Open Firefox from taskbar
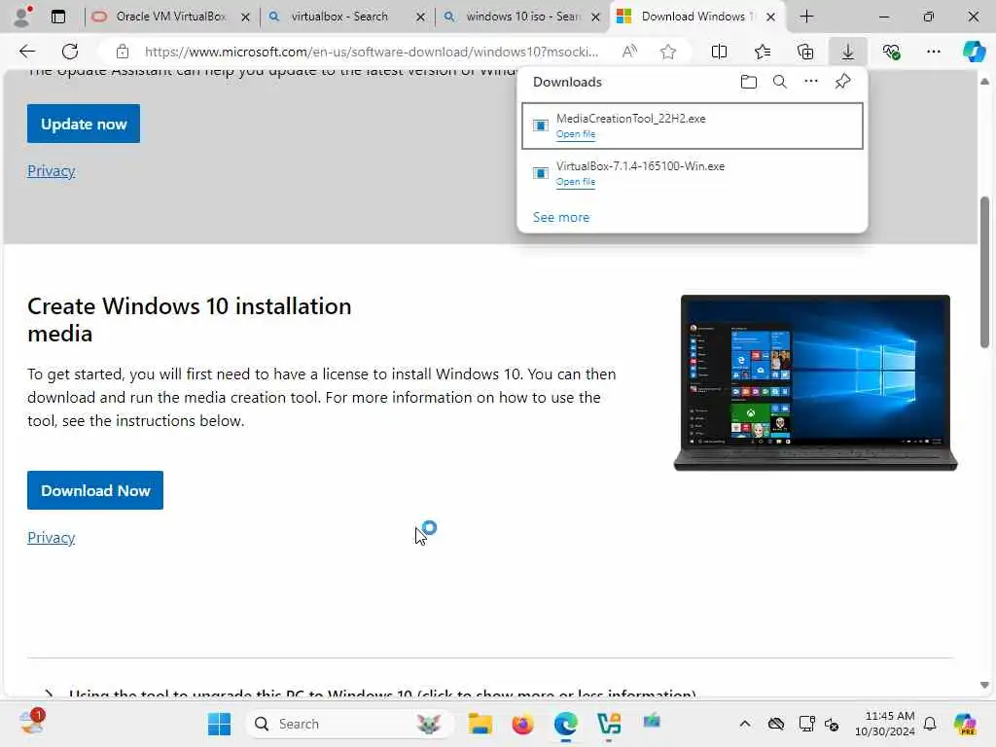 point(522,724)
